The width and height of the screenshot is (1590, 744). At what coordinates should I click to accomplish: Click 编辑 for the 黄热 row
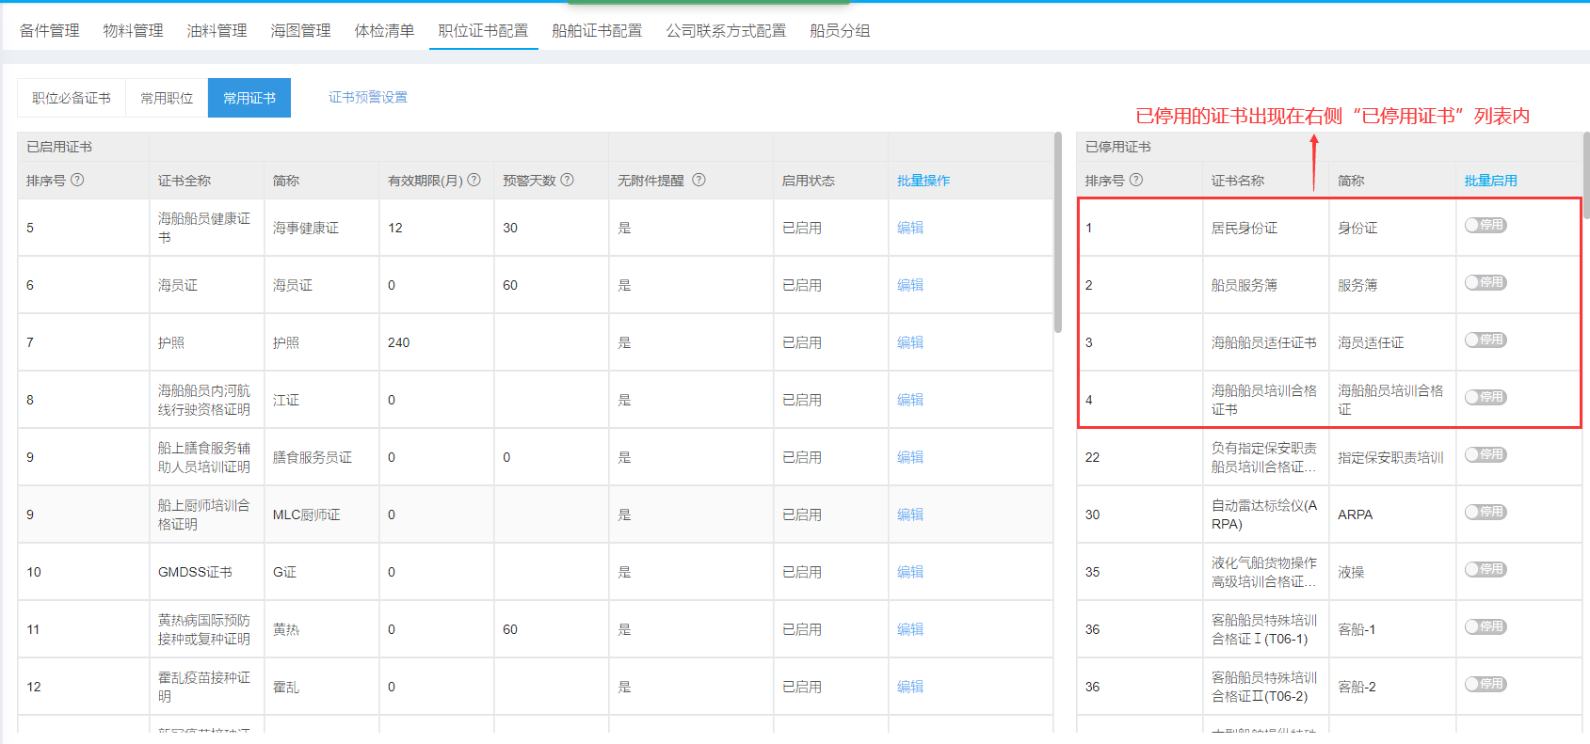point(910,629)
